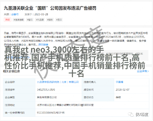The width and height of the screenshot is (153, 121).
Task: Select the #违法违规 tag
Action: coord(19,20)
